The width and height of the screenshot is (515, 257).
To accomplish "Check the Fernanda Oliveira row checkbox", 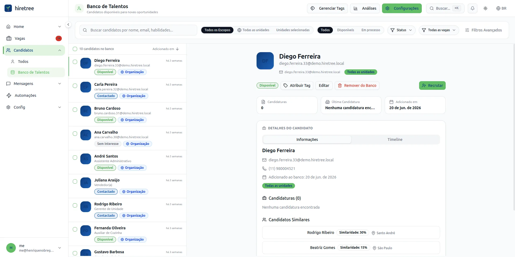I will click(x=75, y=229).
